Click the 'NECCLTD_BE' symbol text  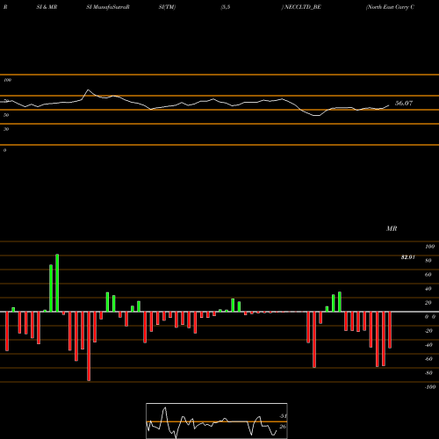point(303,7)
